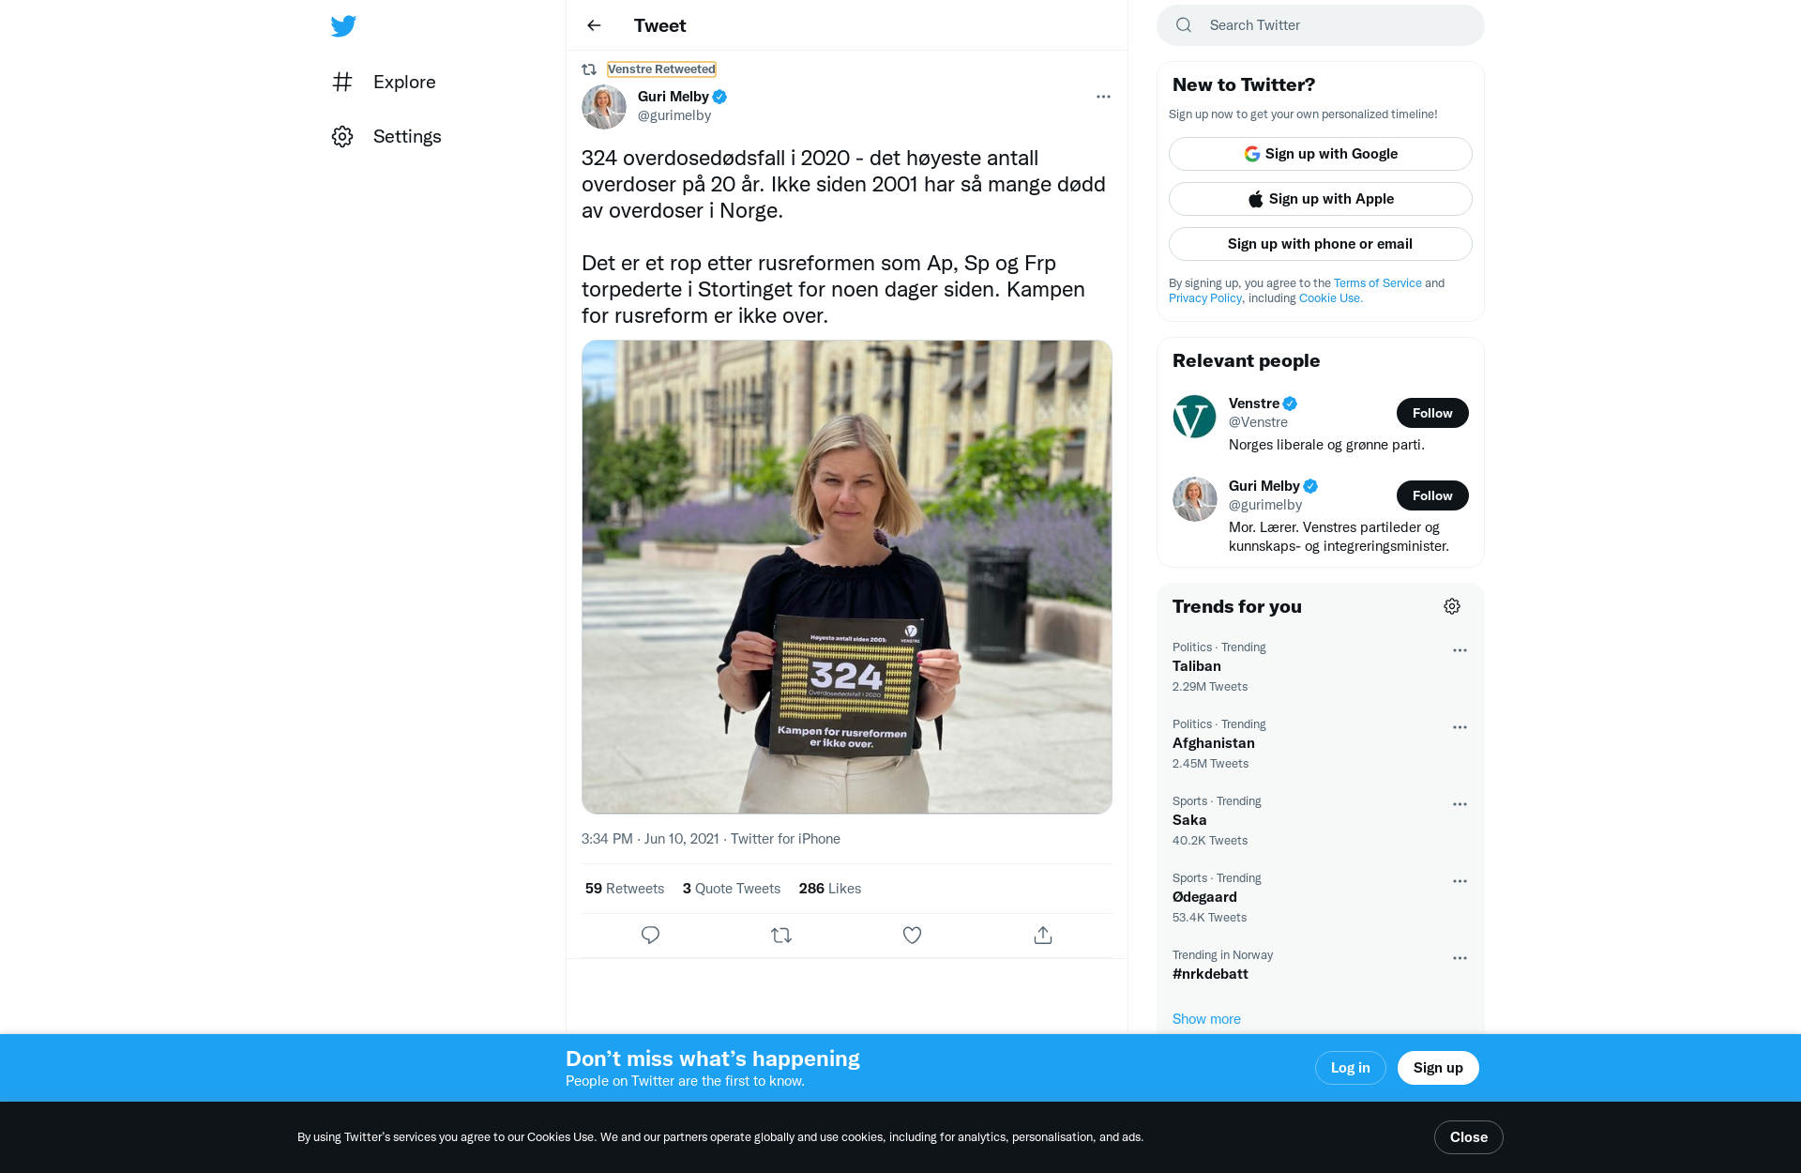The width and height of the screenshot is (1801, 1173).
Task: Open the tweet's more options menu
Action: tap(1103, 97)
